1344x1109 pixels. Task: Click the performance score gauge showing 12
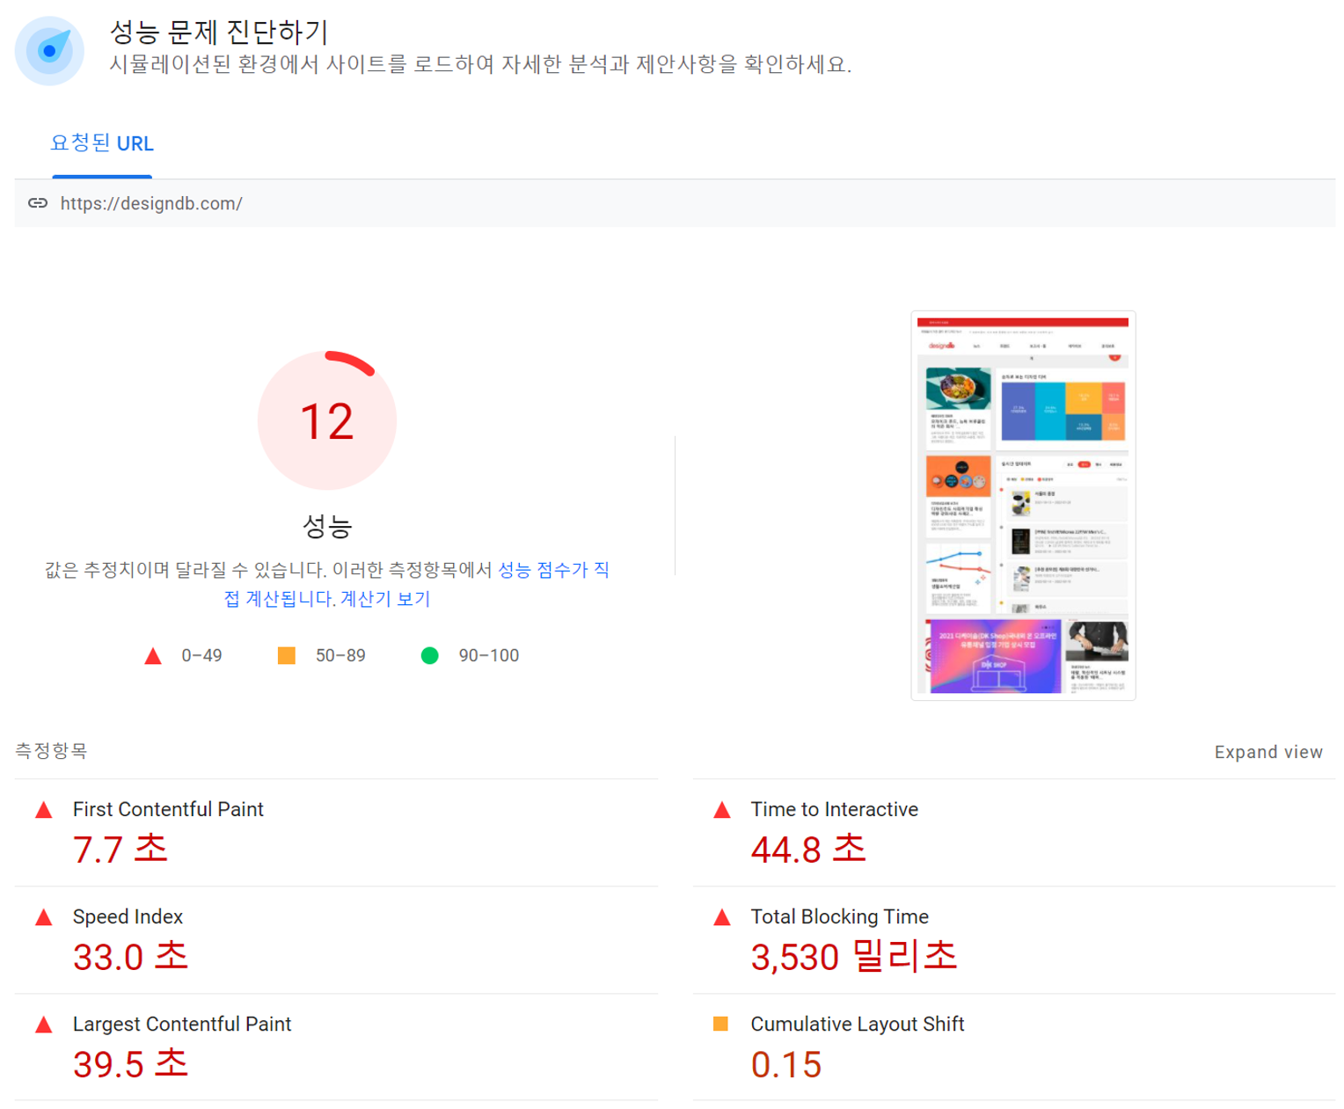click(327, 420)
